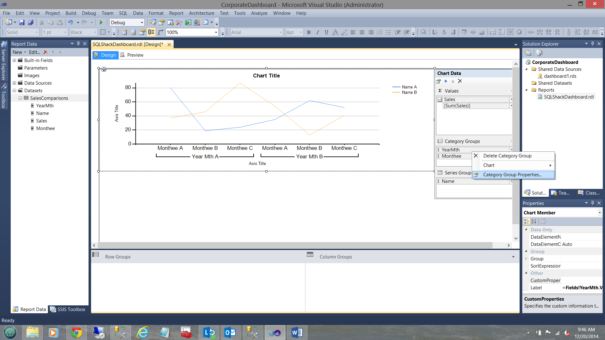This screenshot has height=340, width=605.
Task: Click Delete Category Group option
Action: (x=507, y=156)
